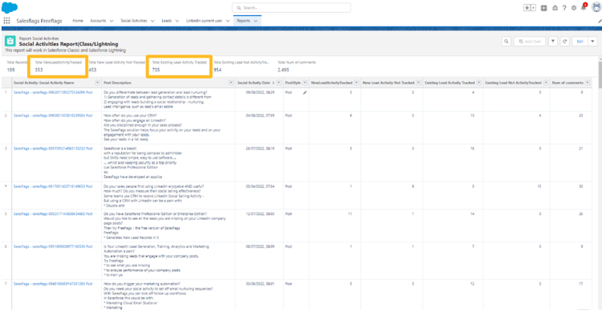
Task: Click the date 26/07/2022, 08:19
Action: coord(260,148)
